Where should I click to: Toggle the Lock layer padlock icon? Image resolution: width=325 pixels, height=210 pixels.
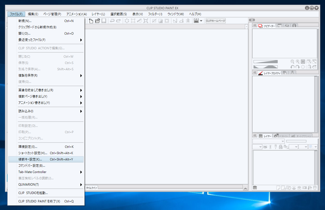[281, 147]
